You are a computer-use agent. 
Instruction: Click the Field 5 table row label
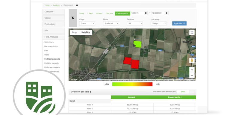click(90, 109)
